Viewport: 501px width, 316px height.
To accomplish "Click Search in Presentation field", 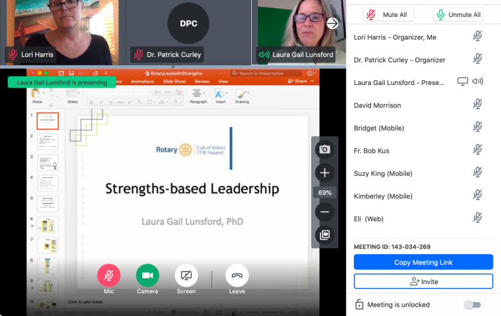I will point(266,73).
